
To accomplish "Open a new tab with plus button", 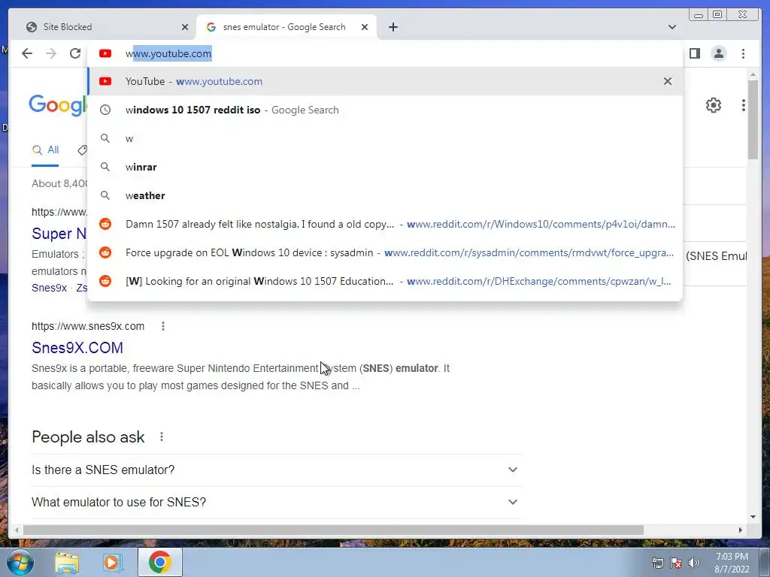I will click(393, 27).
